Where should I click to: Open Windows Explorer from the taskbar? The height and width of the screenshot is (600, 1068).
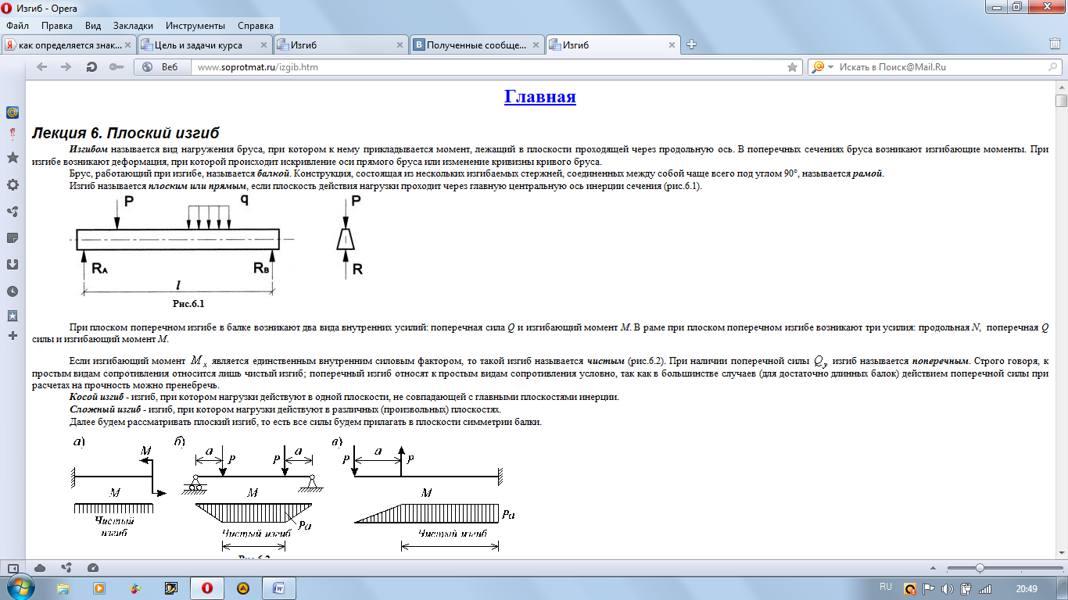(63, 587)
